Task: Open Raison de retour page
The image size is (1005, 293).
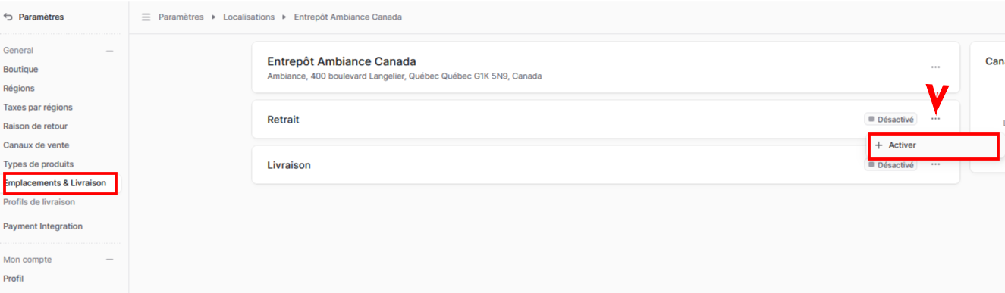Action: (x=35, y=126)
